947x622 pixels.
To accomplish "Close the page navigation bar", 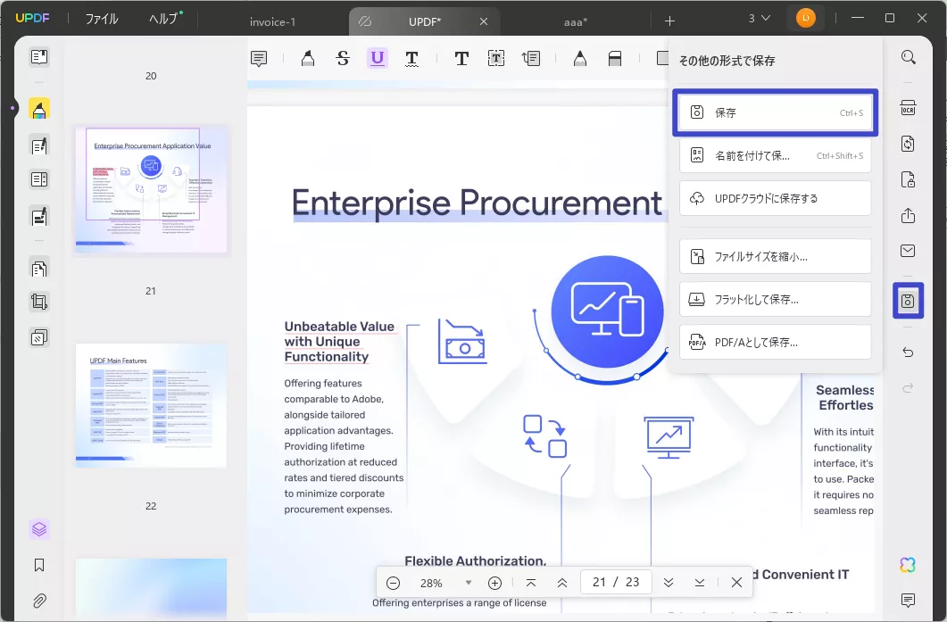I will [x=737, y=583].
